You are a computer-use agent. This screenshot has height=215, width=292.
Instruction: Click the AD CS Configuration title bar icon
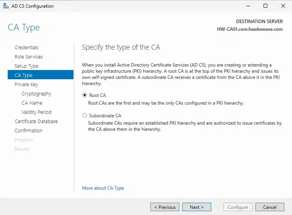point(5,6)
